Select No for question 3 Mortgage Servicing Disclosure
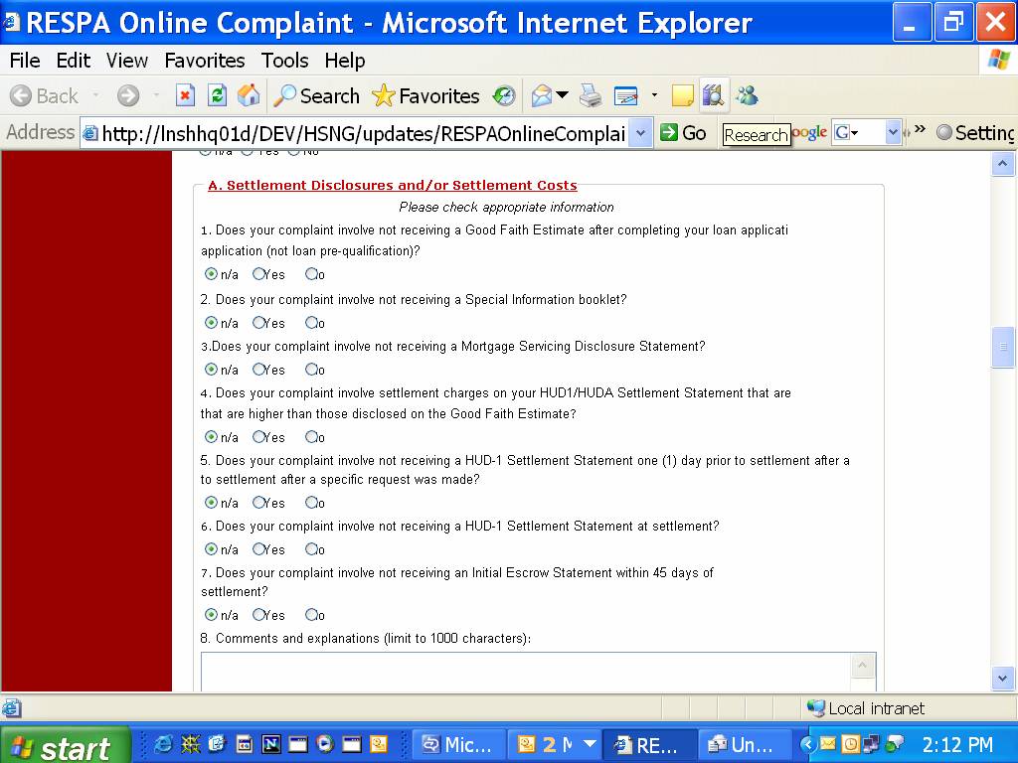This screenshot has width=1018, height=763. click(x=311, y=370)
